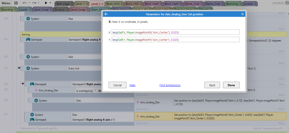Click System gear icon in event 337
This screenshot has width=289, height=133.
click(x=32, y=115)
